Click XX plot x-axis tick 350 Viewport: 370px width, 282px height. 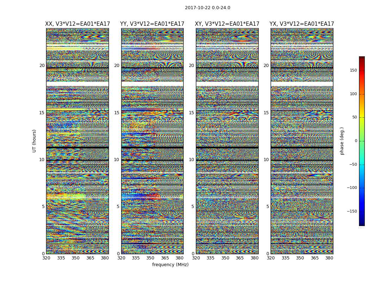click(x=75, y=258)
